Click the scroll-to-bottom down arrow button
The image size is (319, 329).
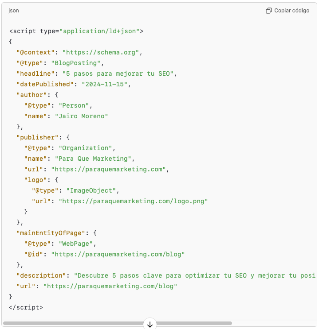[150, 325]
